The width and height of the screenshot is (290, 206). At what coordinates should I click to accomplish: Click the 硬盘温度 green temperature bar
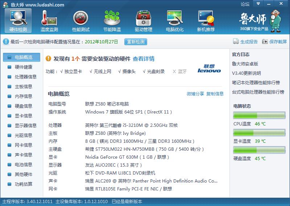click(259, 150)
